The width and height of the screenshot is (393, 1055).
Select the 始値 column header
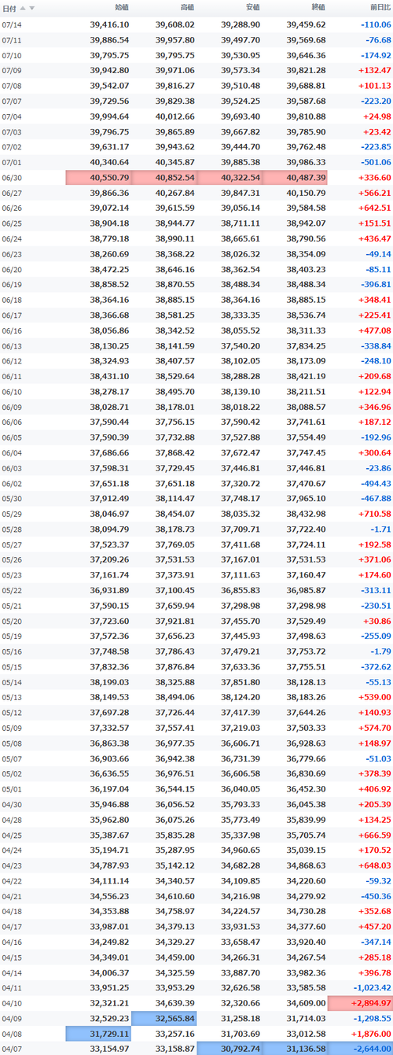click(121, 8)
